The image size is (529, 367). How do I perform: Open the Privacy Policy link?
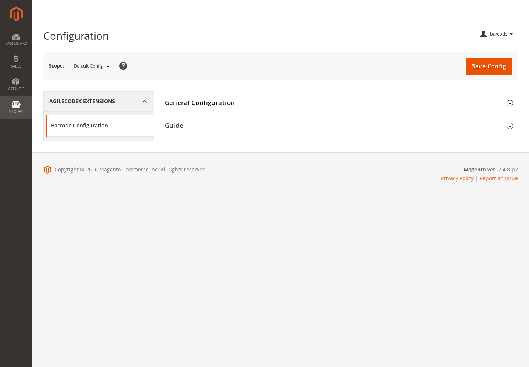click(x=457, y=178)
